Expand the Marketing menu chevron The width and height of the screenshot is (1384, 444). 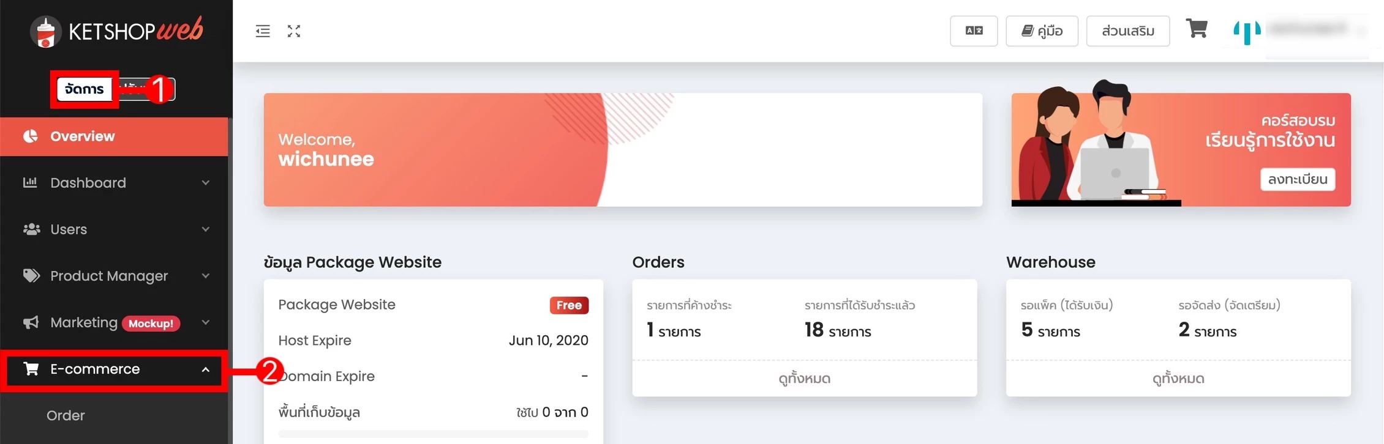click(206, 322)
